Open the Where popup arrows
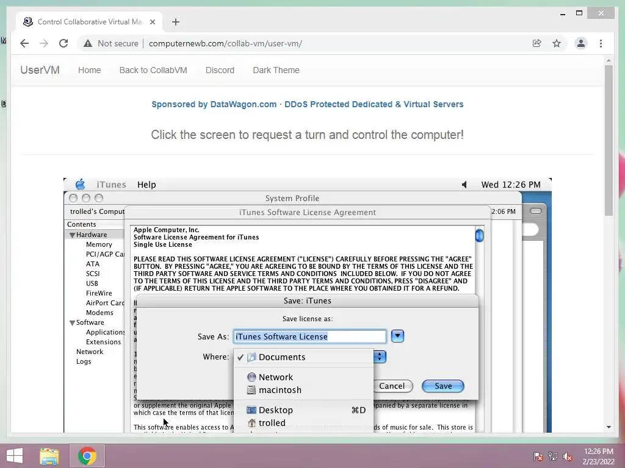The height and width of the screenshot is (468, 625). (380, 356)
